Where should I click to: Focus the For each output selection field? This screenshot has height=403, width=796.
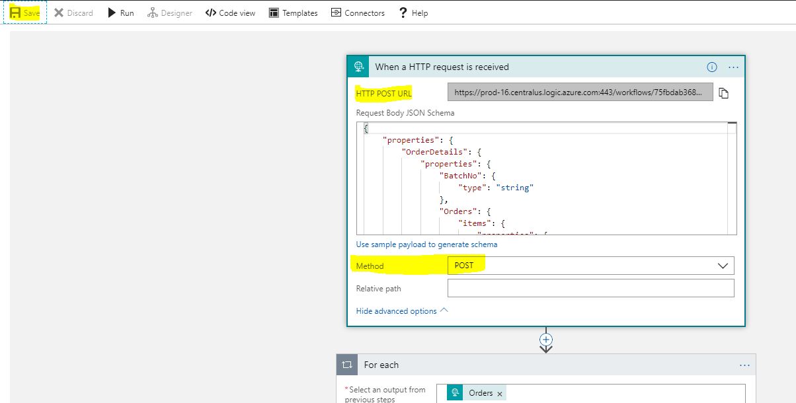(591, 394)
